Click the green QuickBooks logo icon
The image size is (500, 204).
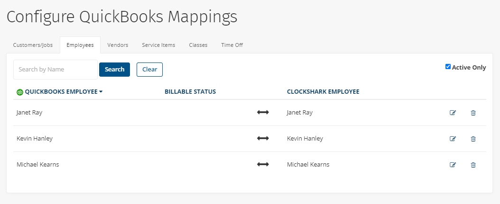click(x=20, y=92)
